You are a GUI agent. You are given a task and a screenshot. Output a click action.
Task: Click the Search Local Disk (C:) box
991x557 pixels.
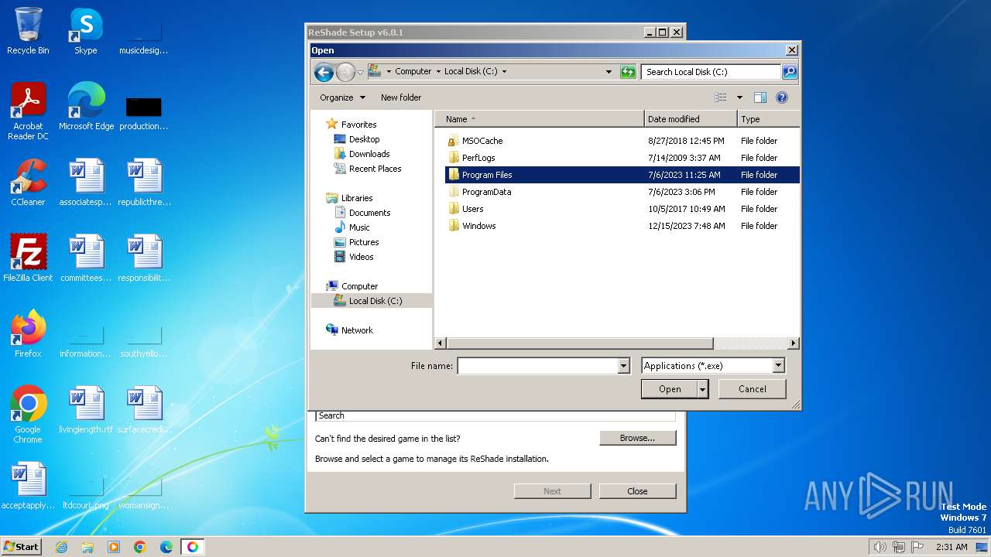pyautogui.click(x=711, y=72)
